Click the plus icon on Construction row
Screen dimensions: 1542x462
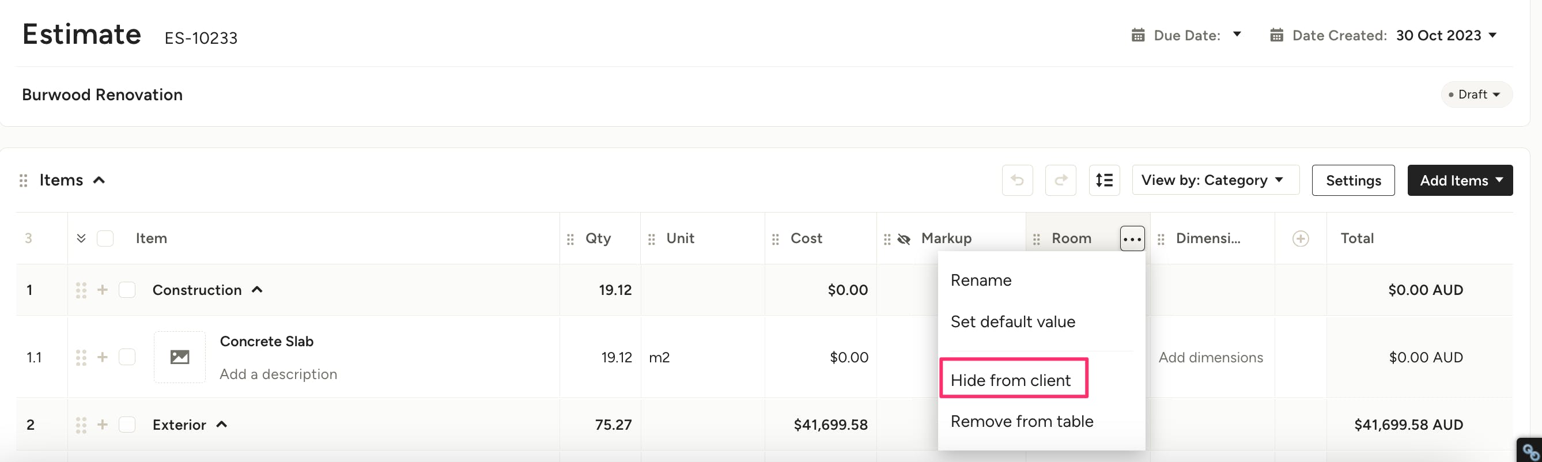103,290
